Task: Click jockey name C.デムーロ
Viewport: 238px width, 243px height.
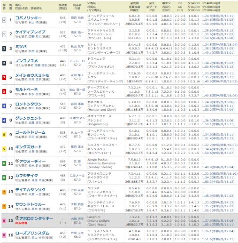Action: (x=77, y=61)
